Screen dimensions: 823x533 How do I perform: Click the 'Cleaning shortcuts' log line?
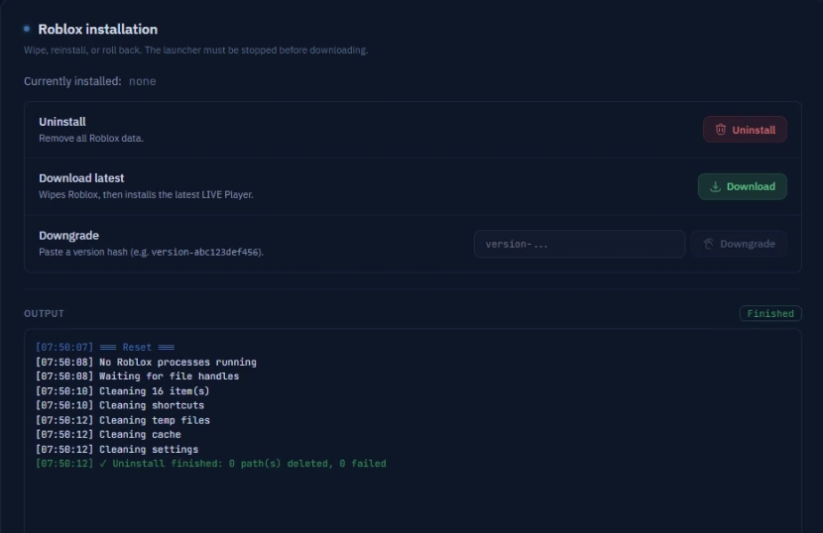coord(120,405)
